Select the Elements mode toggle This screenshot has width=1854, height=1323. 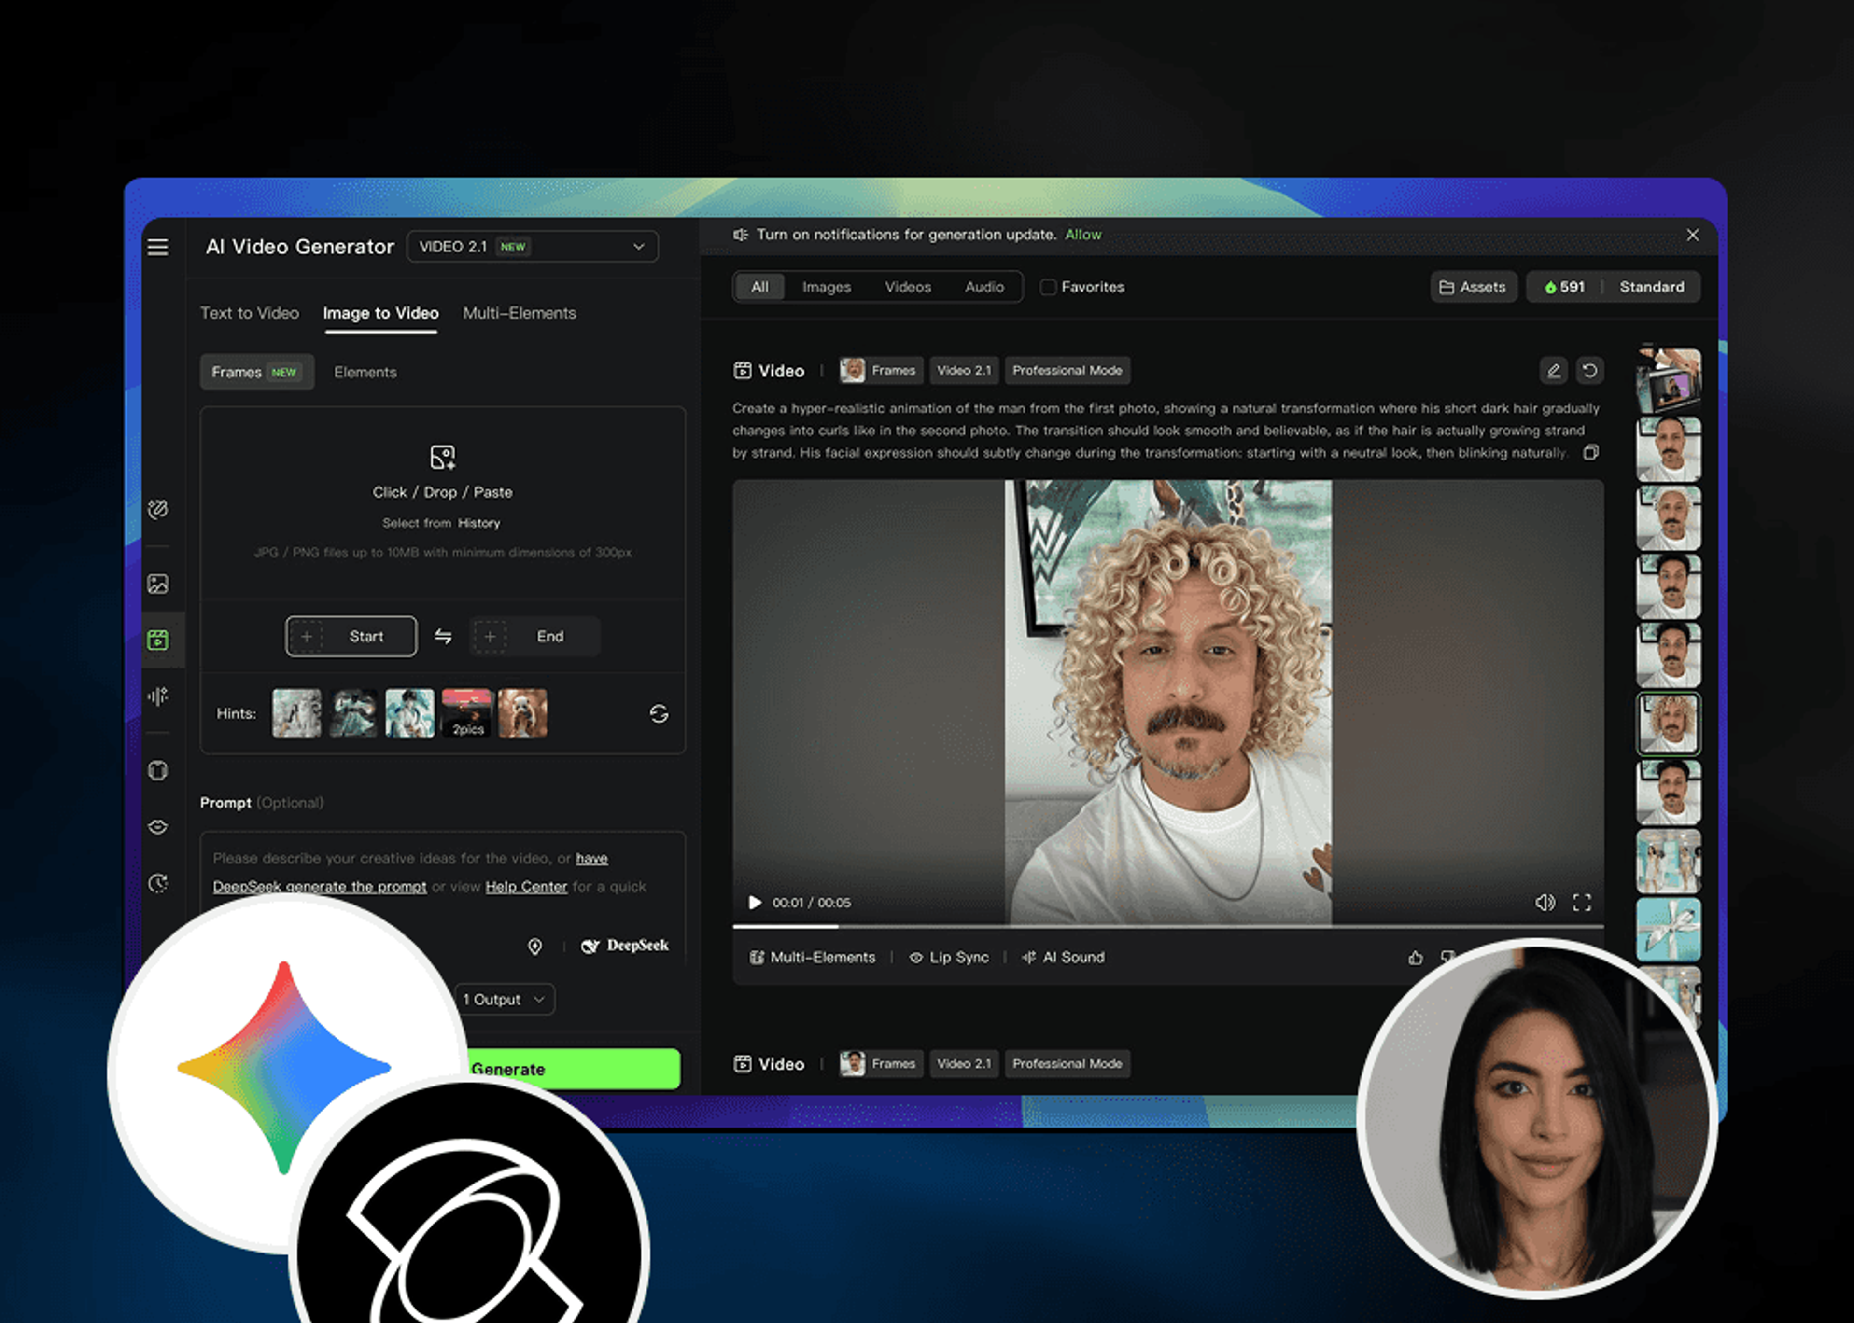[x=365, y=372]
